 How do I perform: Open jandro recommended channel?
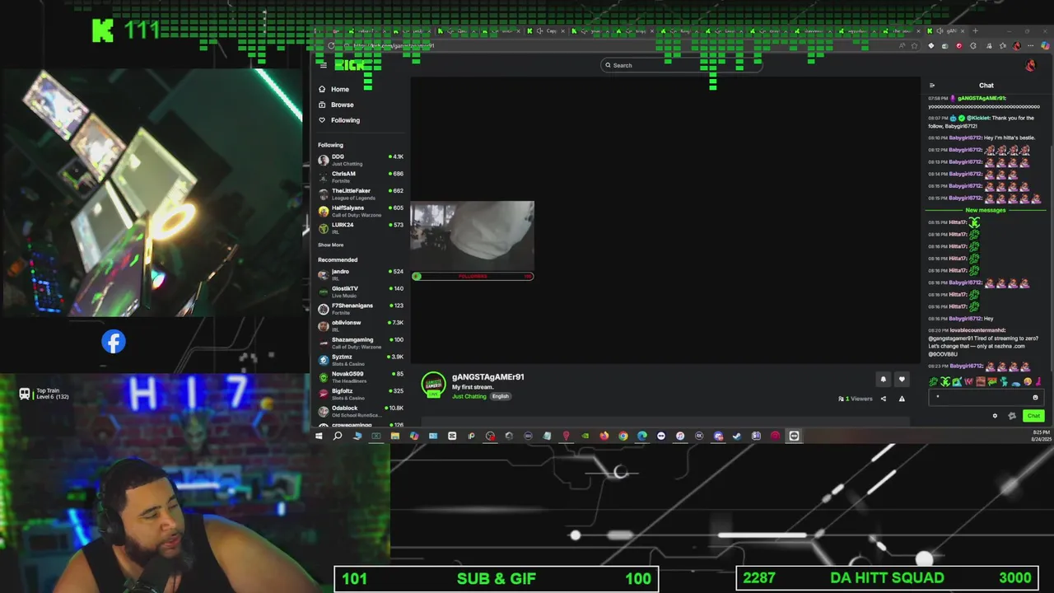[361, 275]
